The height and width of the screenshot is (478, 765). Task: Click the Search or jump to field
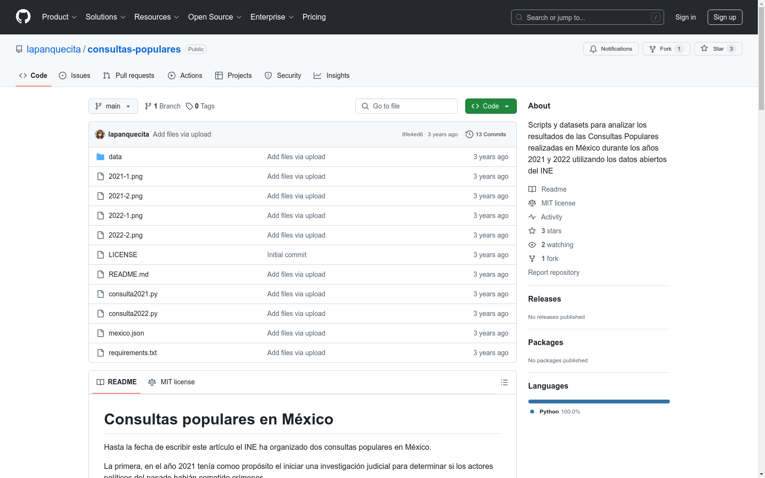pos(588,17)
